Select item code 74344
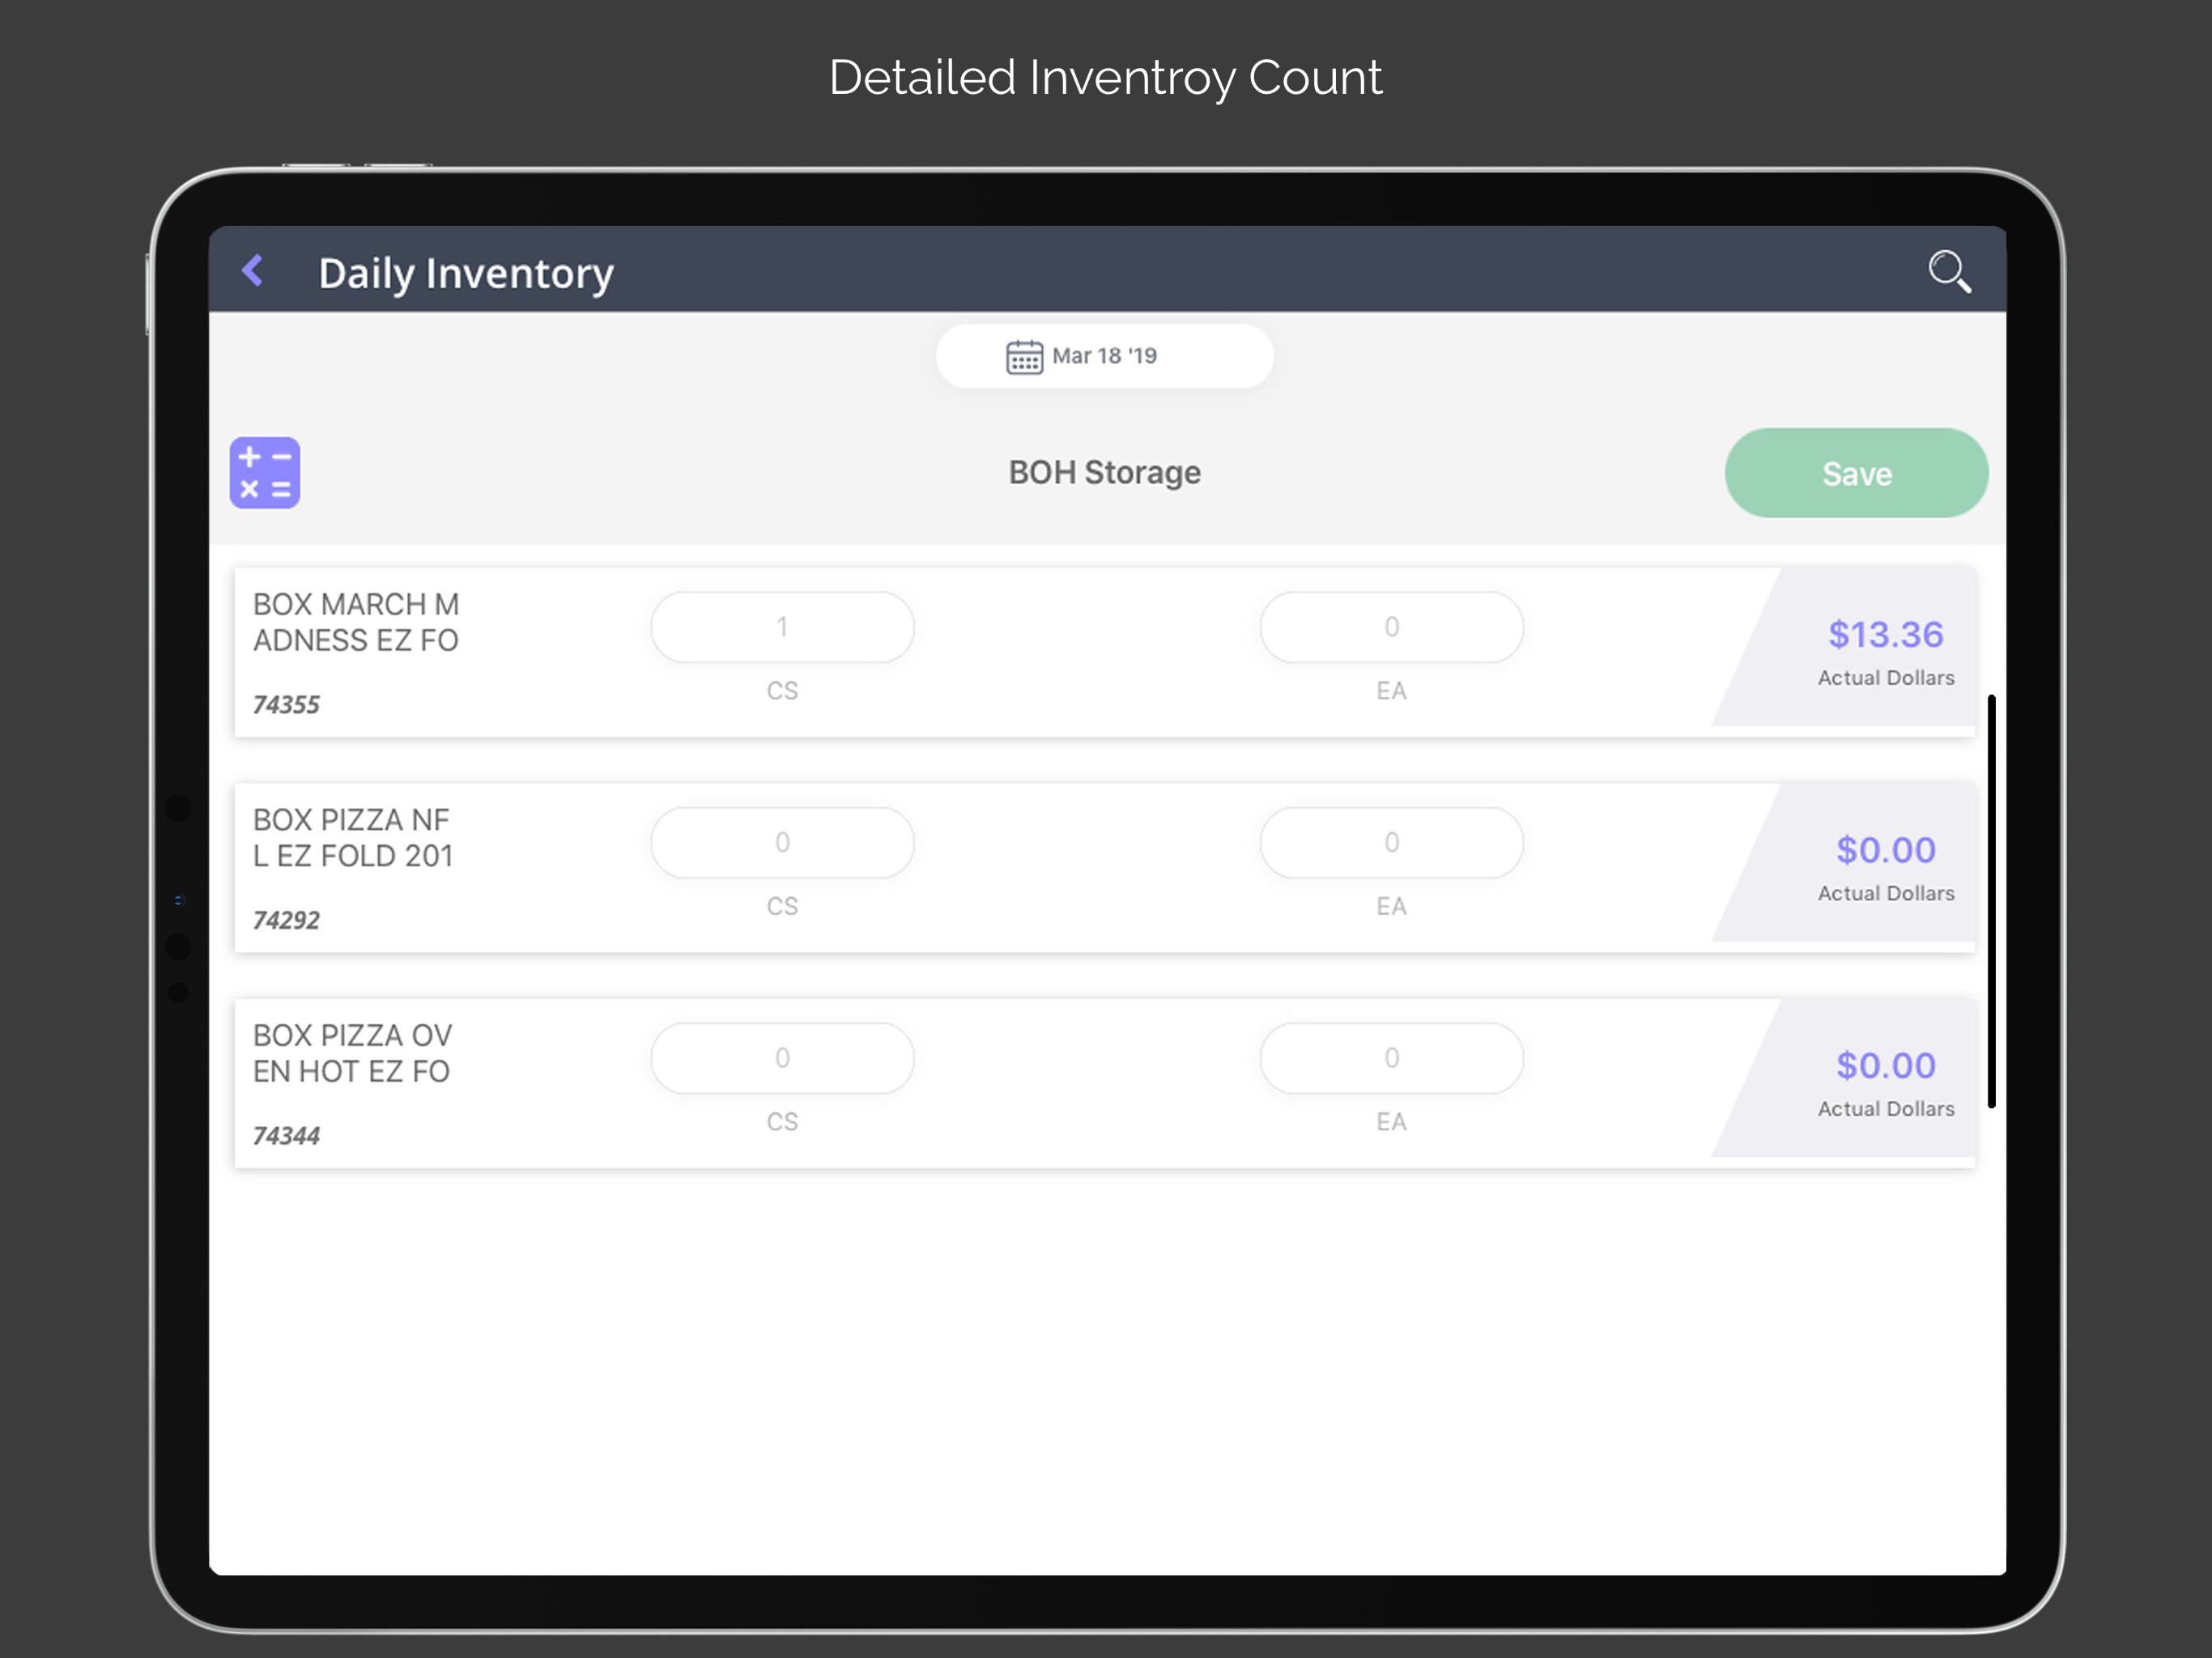2212x1658 pixels. click(286, 1136)
